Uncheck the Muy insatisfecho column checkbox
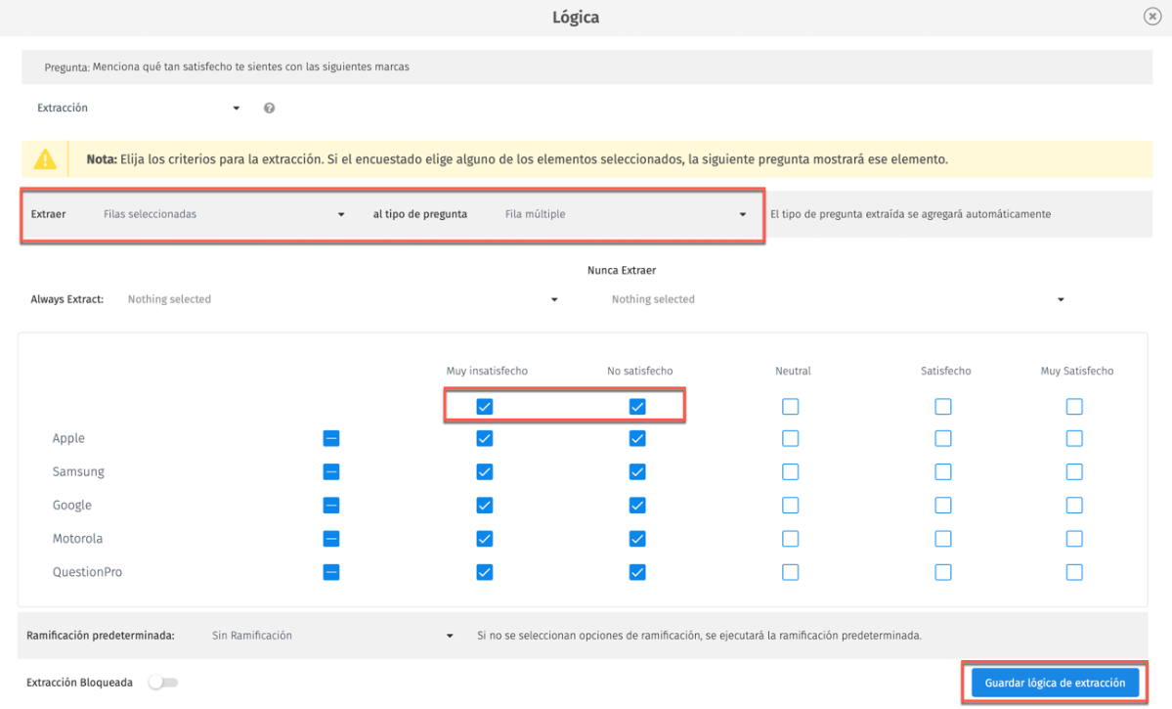Viewport: 1172px width, 709px height. [484, 406]
